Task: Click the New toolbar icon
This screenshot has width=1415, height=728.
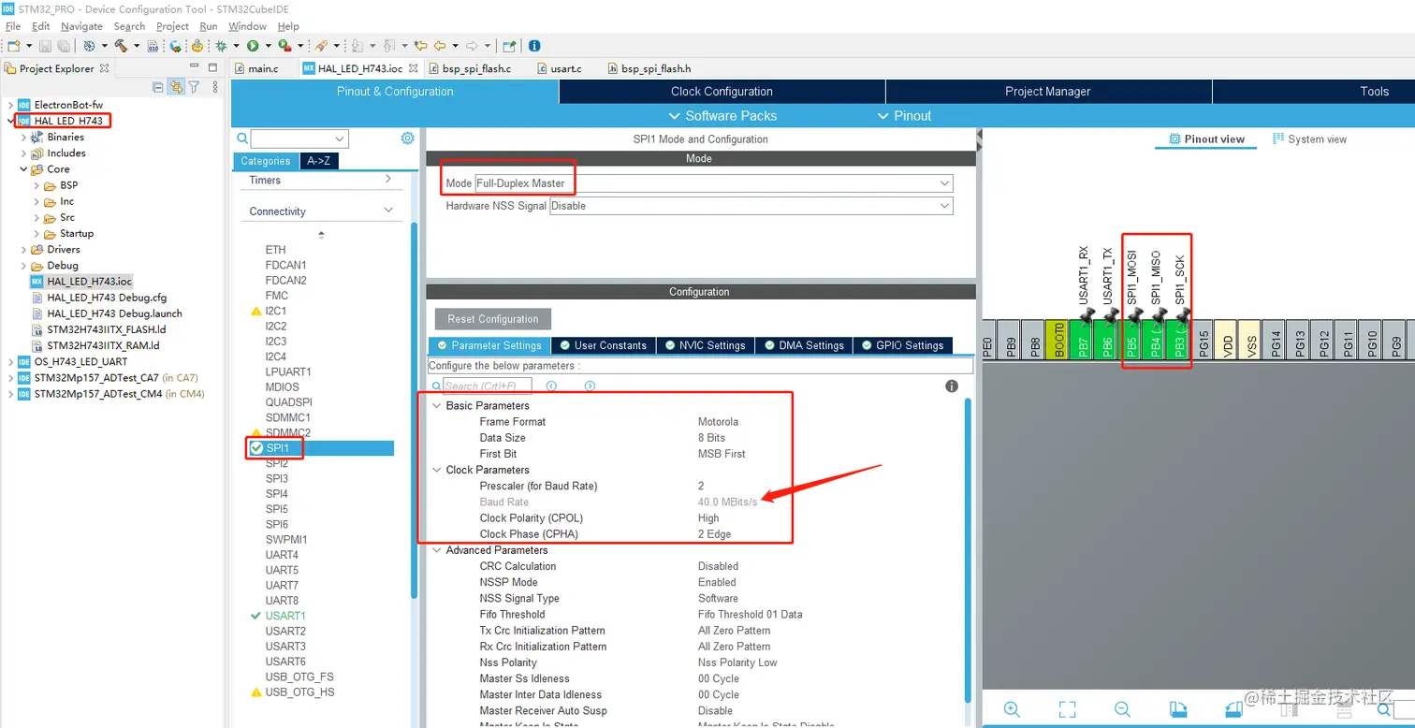Action: [x=13, y=45]
